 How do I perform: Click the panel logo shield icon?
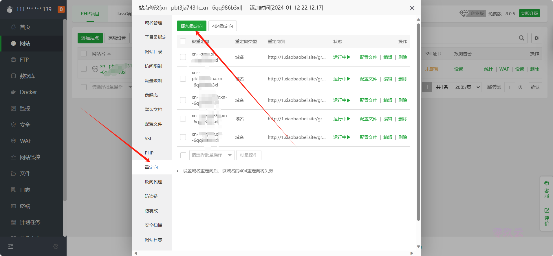pyautogui.click(x=10, y=9)
